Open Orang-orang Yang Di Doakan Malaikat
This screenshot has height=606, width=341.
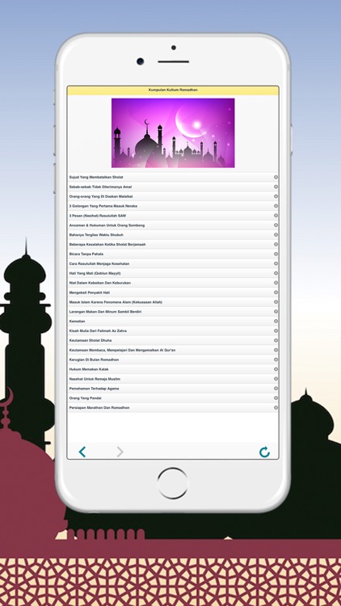coord(173,196)
